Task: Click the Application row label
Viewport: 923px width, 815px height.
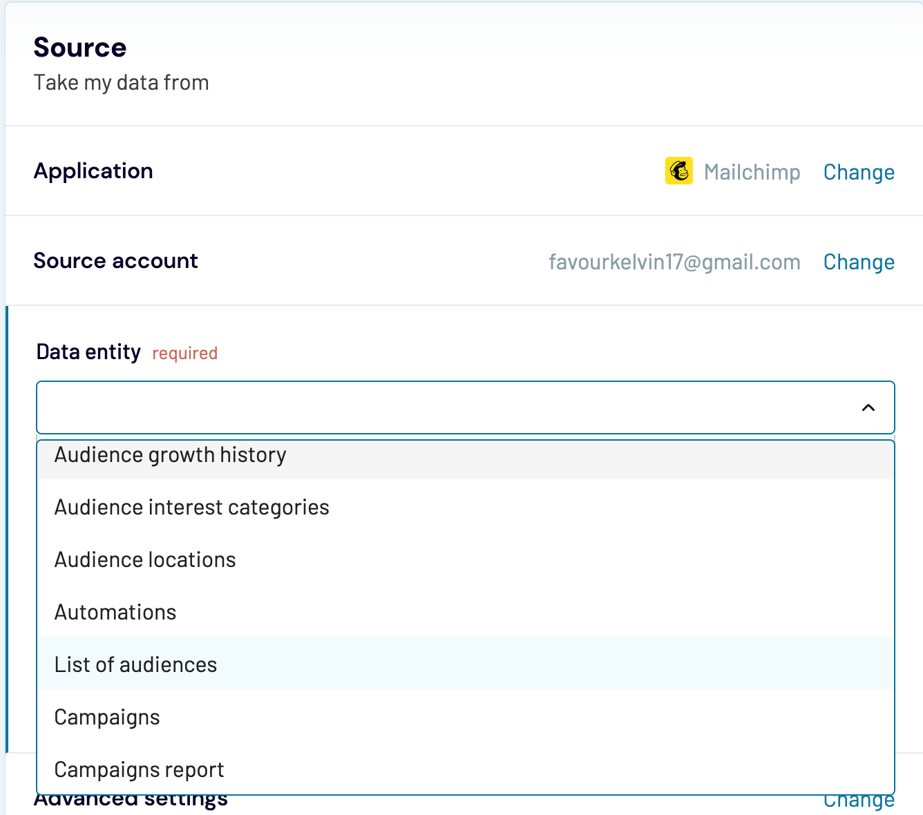Action: [93, 171]
